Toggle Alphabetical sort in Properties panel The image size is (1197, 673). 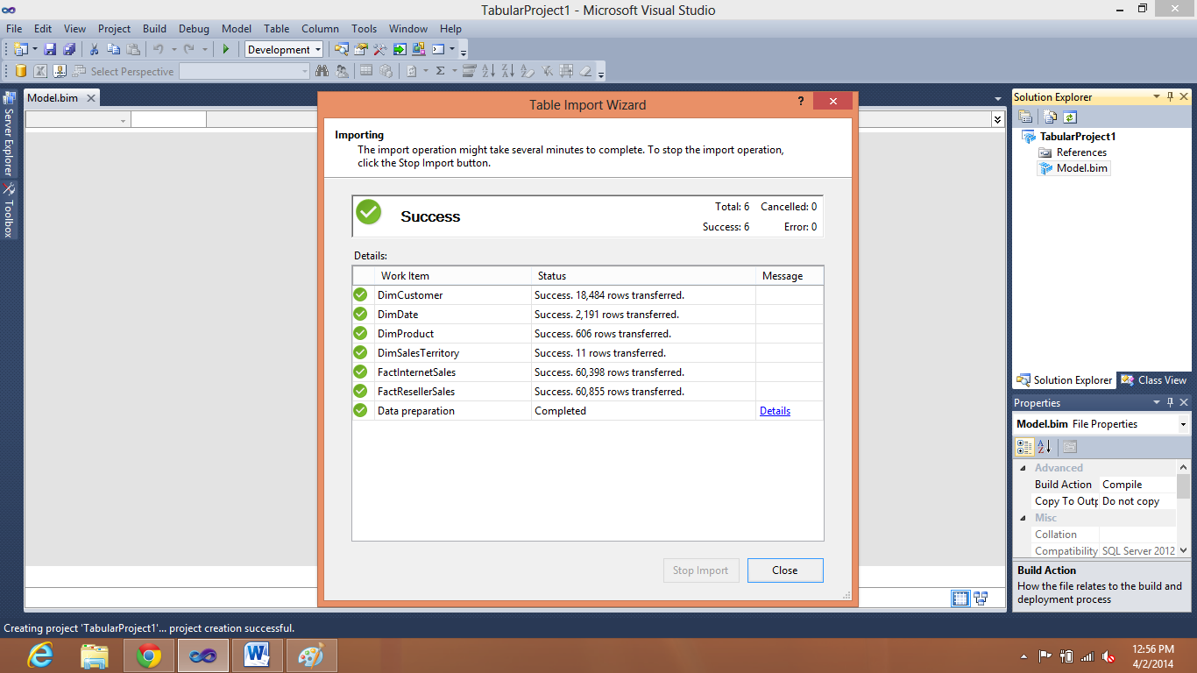[1044, 447]
